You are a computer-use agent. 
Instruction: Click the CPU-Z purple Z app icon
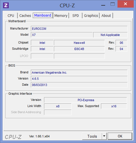point(6,5)
